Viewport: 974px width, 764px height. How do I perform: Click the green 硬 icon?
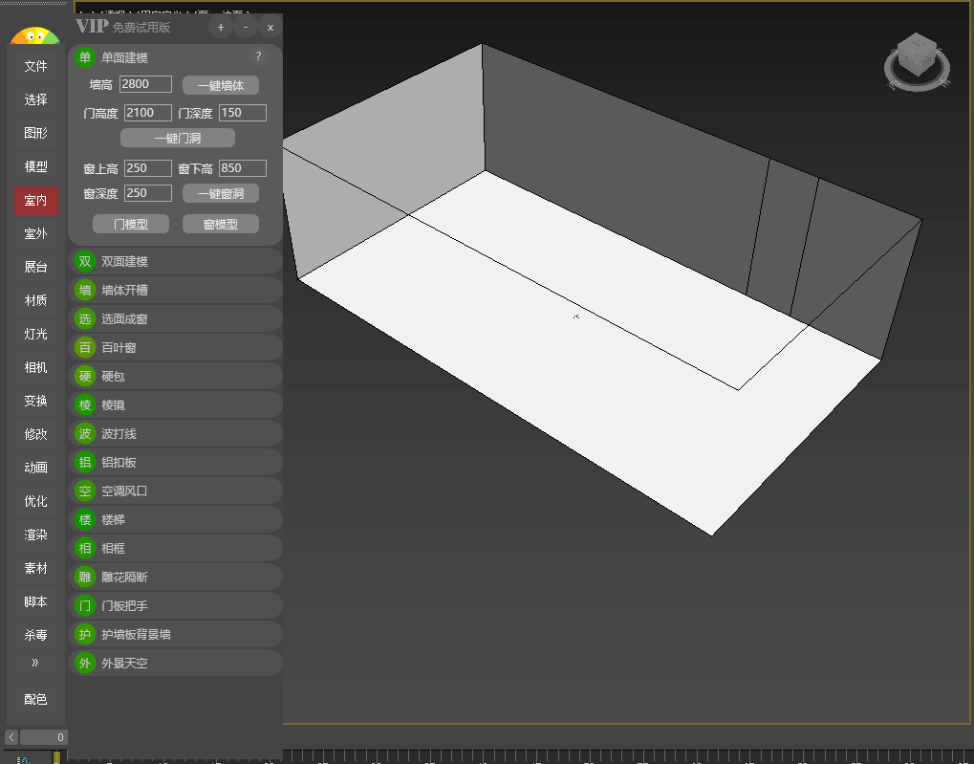pos(84,376)
